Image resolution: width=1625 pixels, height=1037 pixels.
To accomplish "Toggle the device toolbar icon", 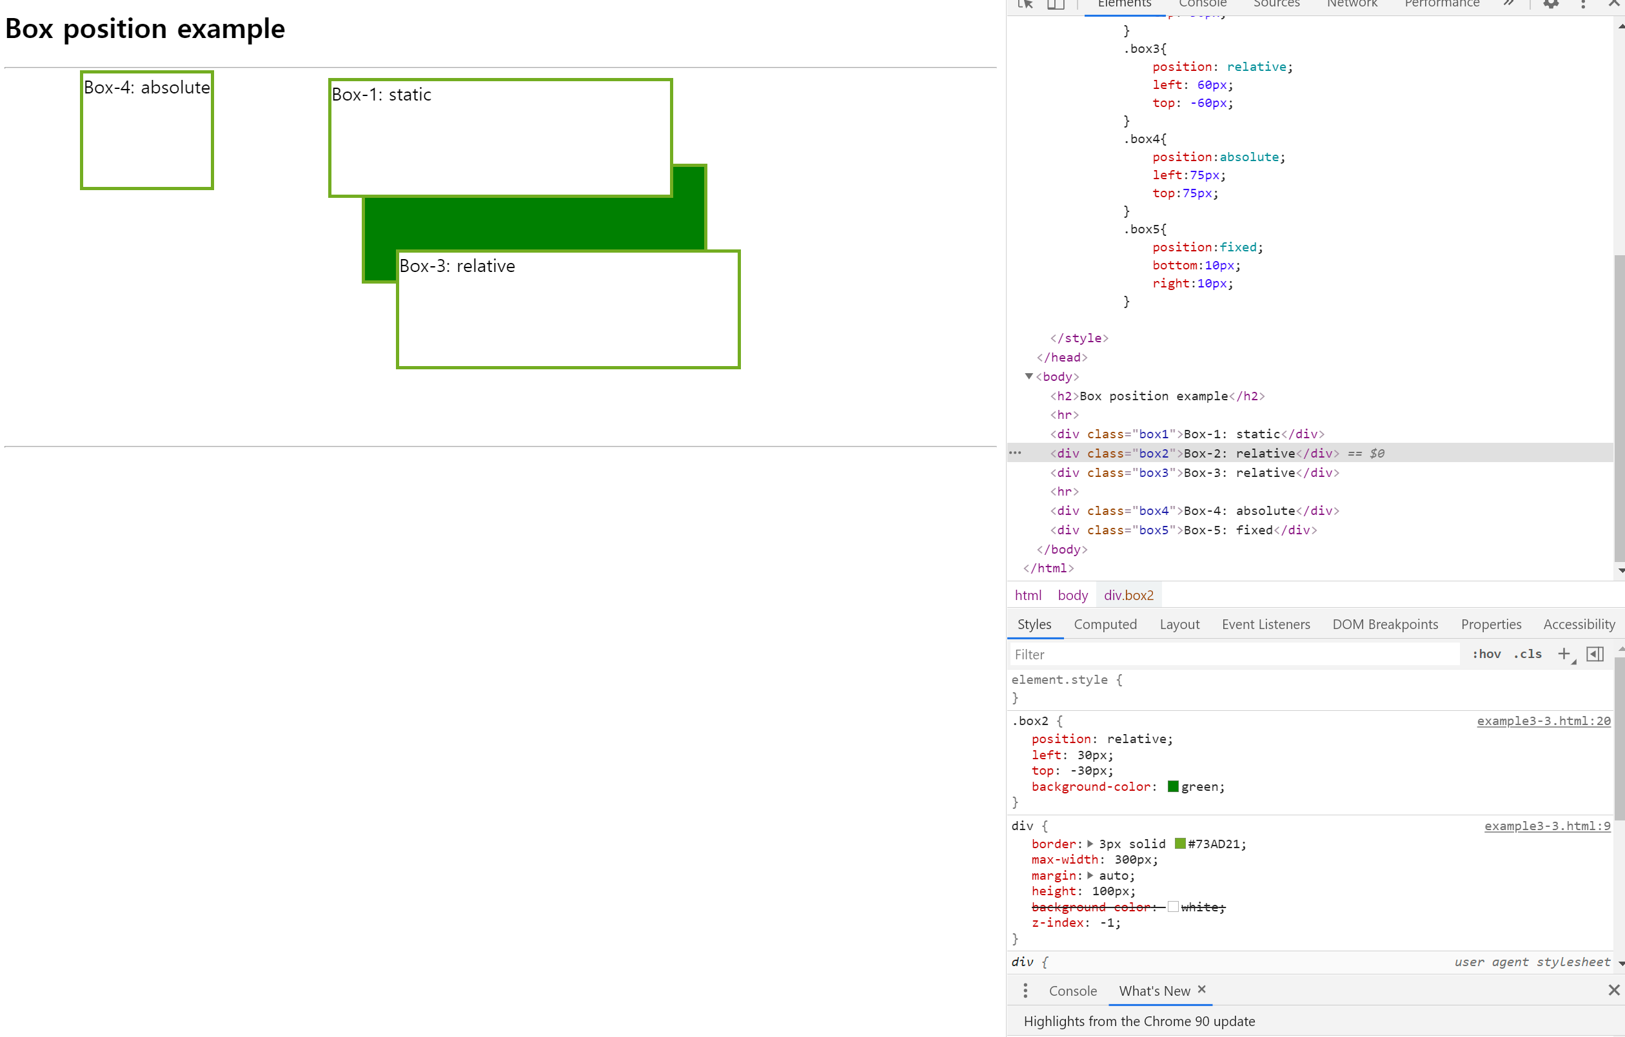I will 1056,4.
